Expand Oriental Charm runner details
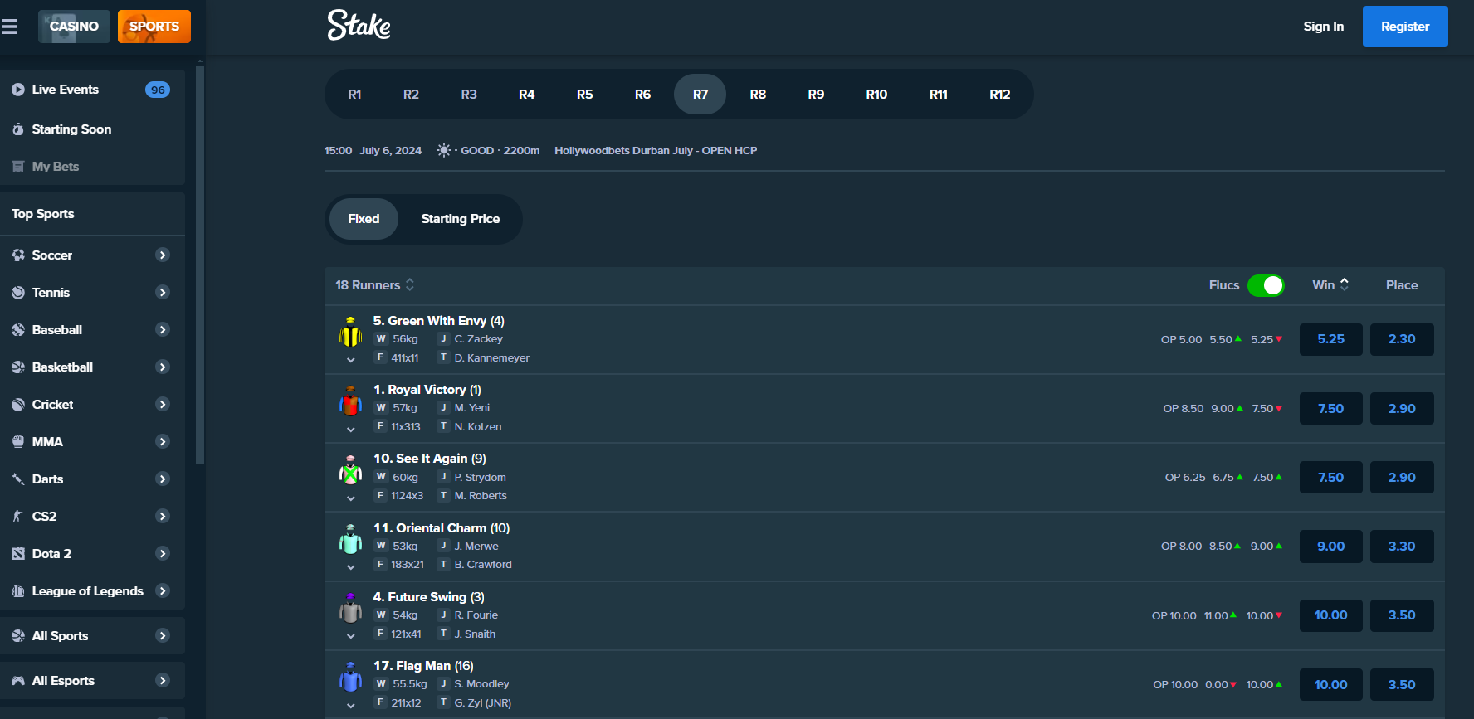 tap(351, 567)
